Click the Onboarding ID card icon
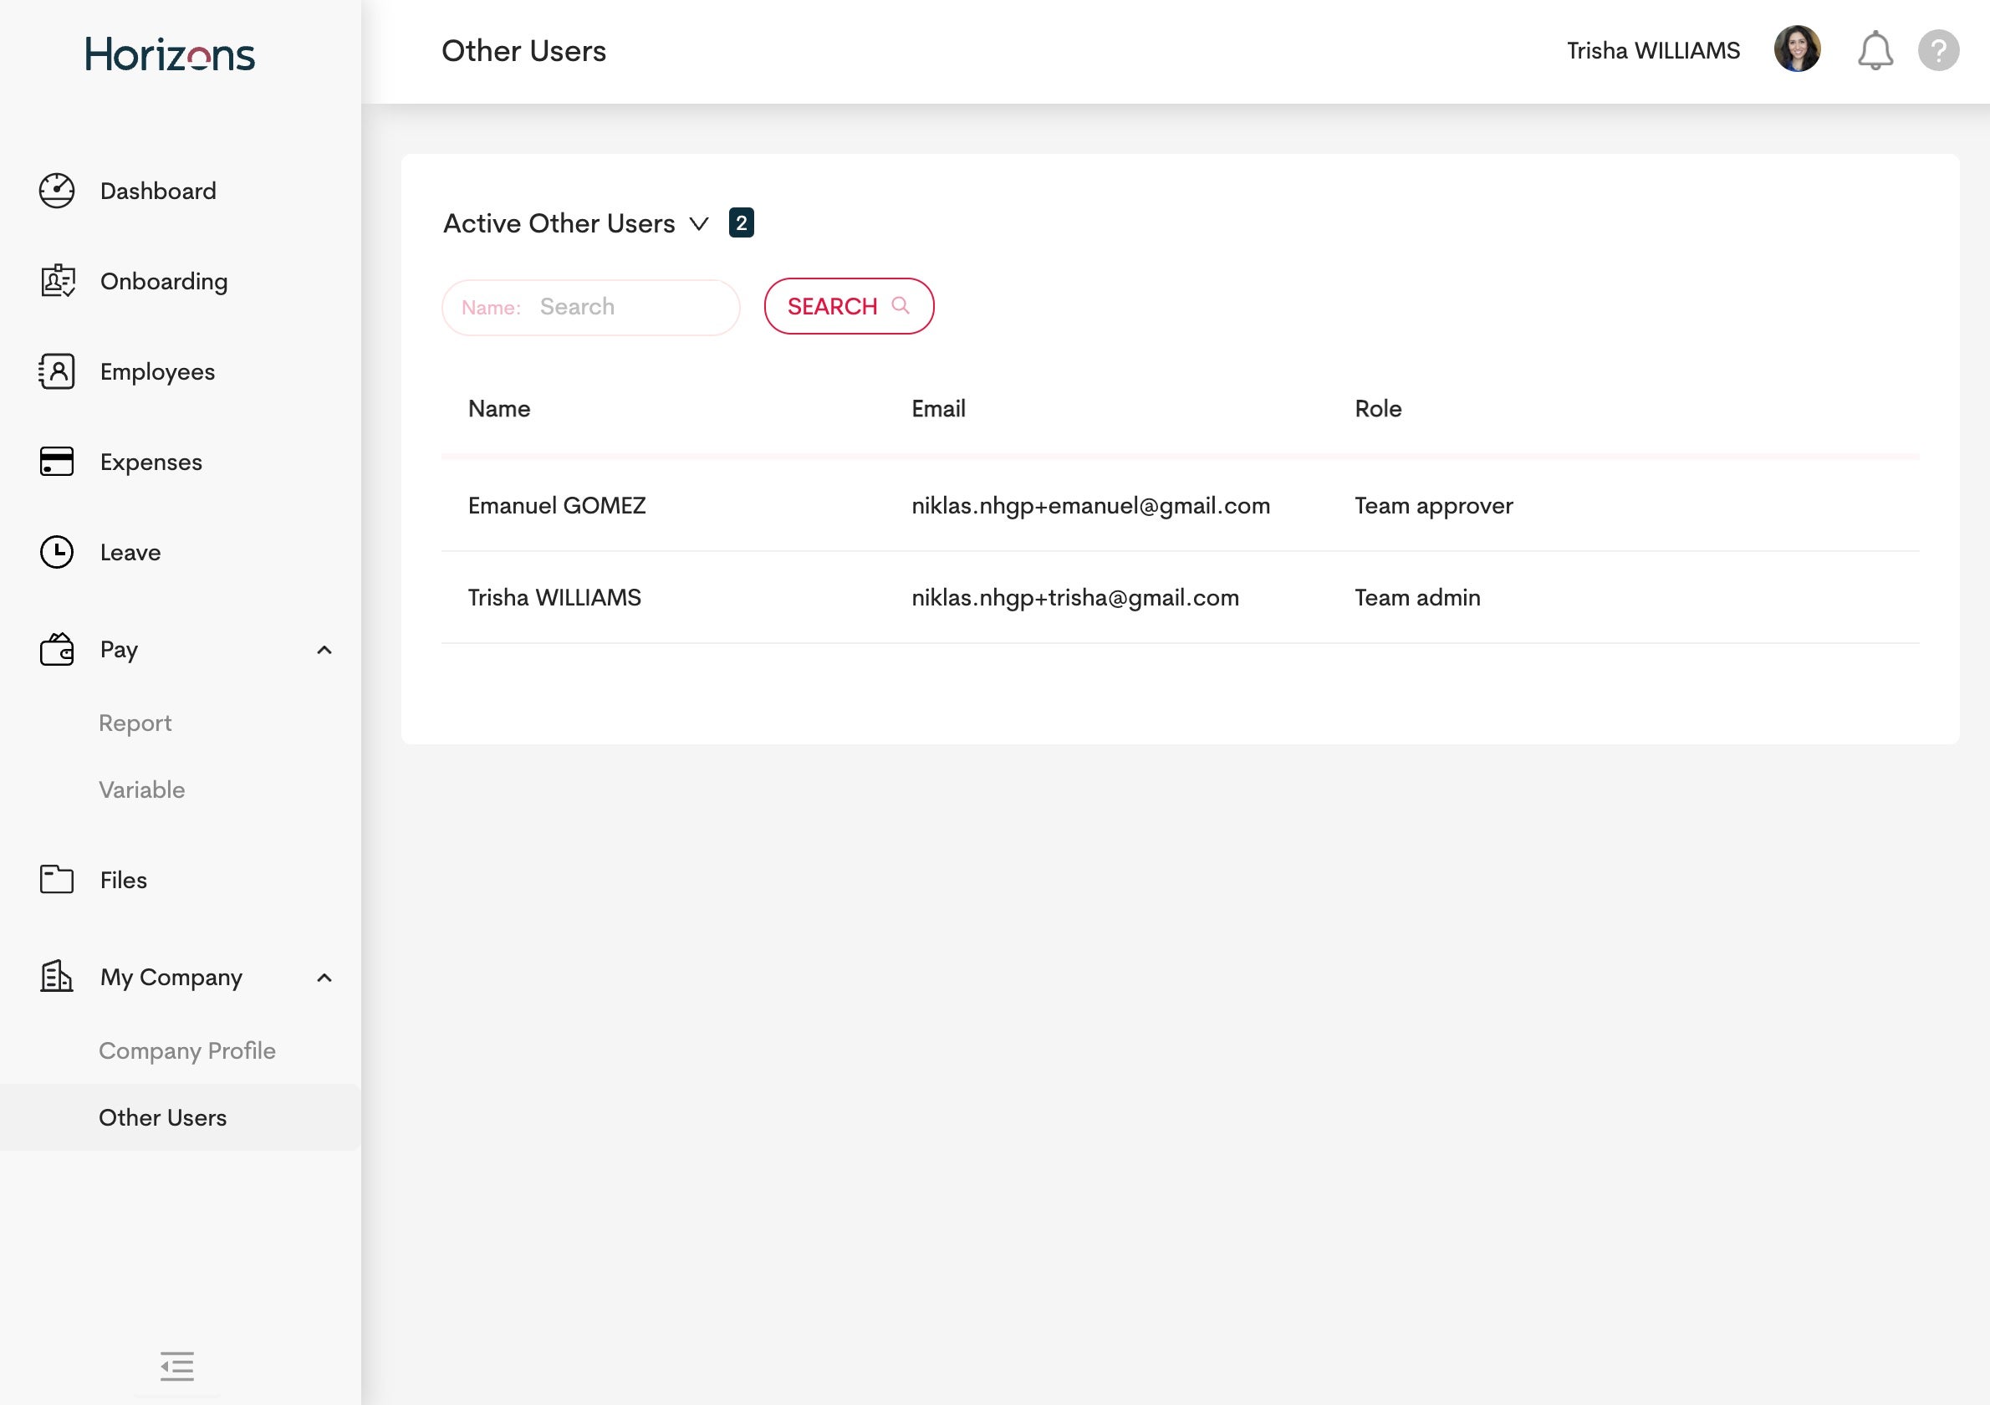 click(x=57, y=281)
